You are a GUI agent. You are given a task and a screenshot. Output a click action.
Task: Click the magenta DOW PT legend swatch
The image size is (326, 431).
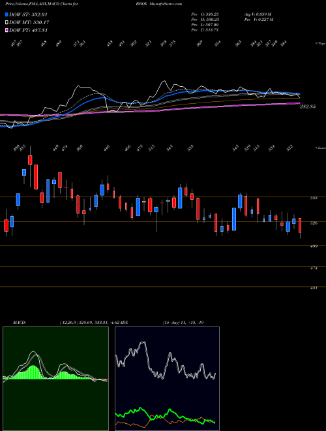(x=7, y=30)
